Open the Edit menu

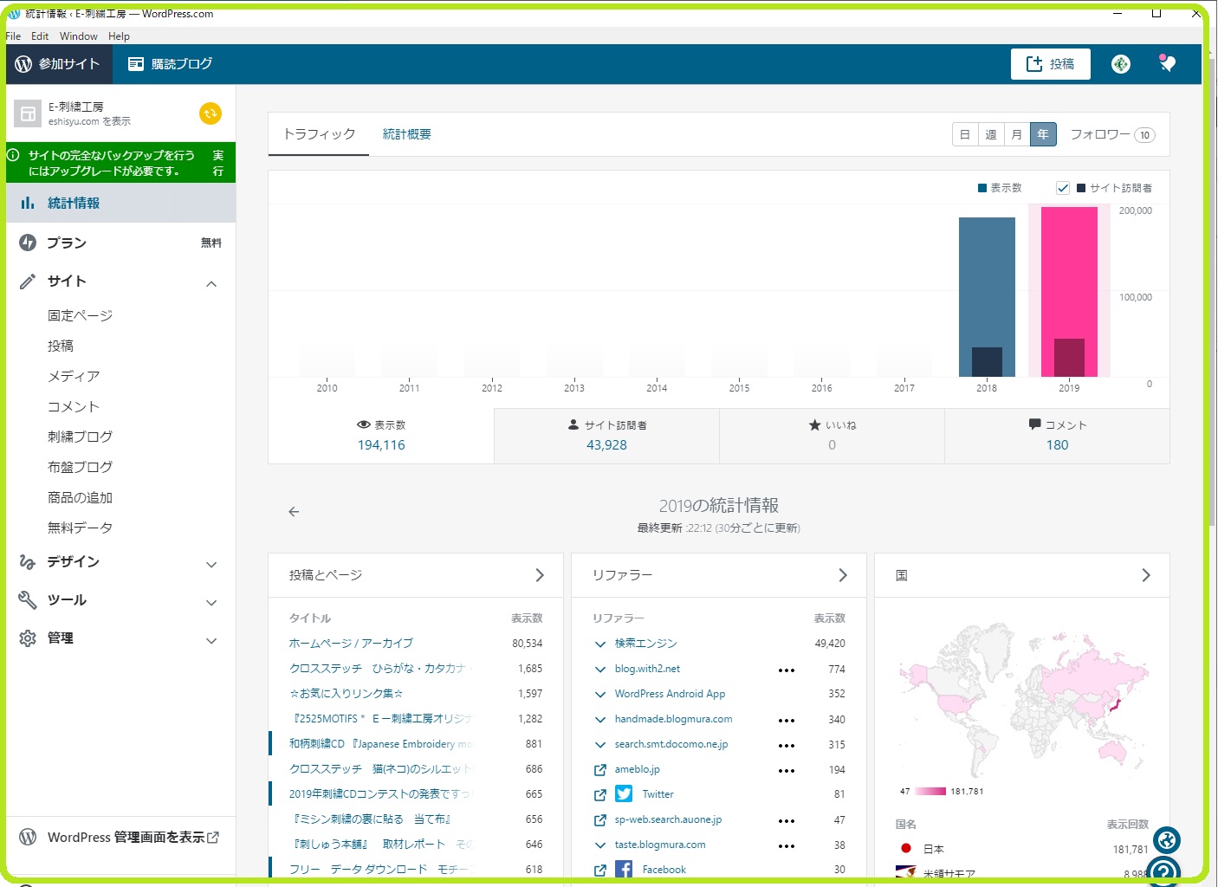(40, 36)
